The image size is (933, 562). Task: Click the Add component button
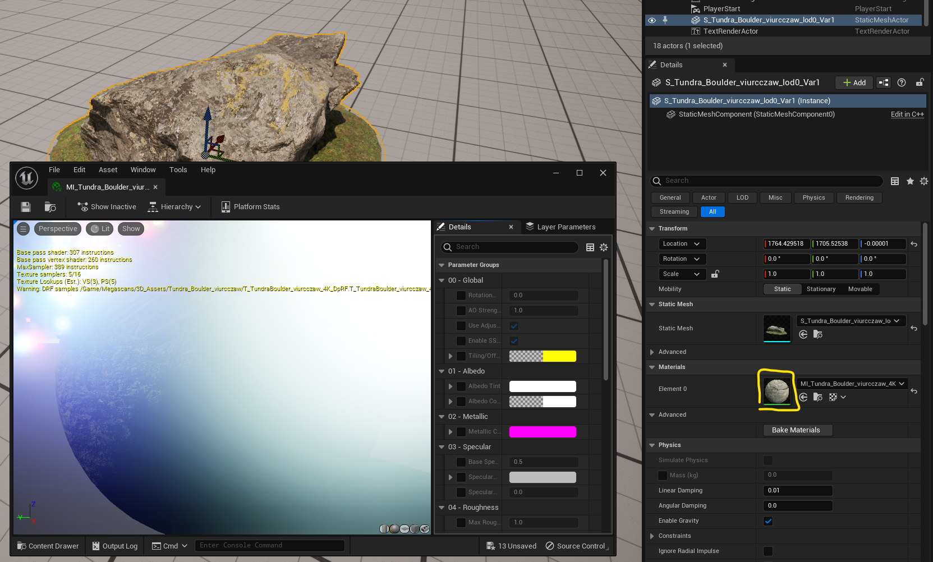pos(854,82)
